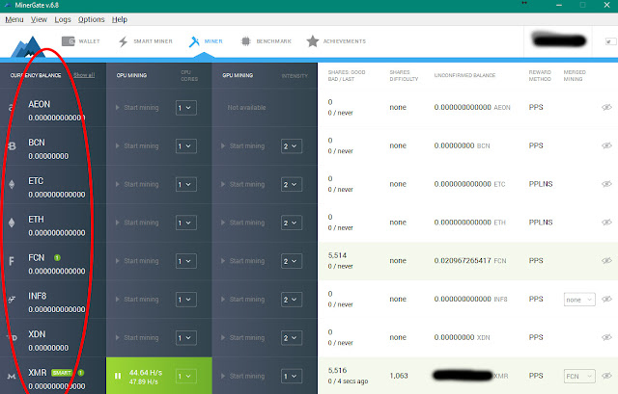Image resolution: width=618 pixels, height=394 pixels.
Task: Pause XMR CPU mining
Action: tap(118, 377)
